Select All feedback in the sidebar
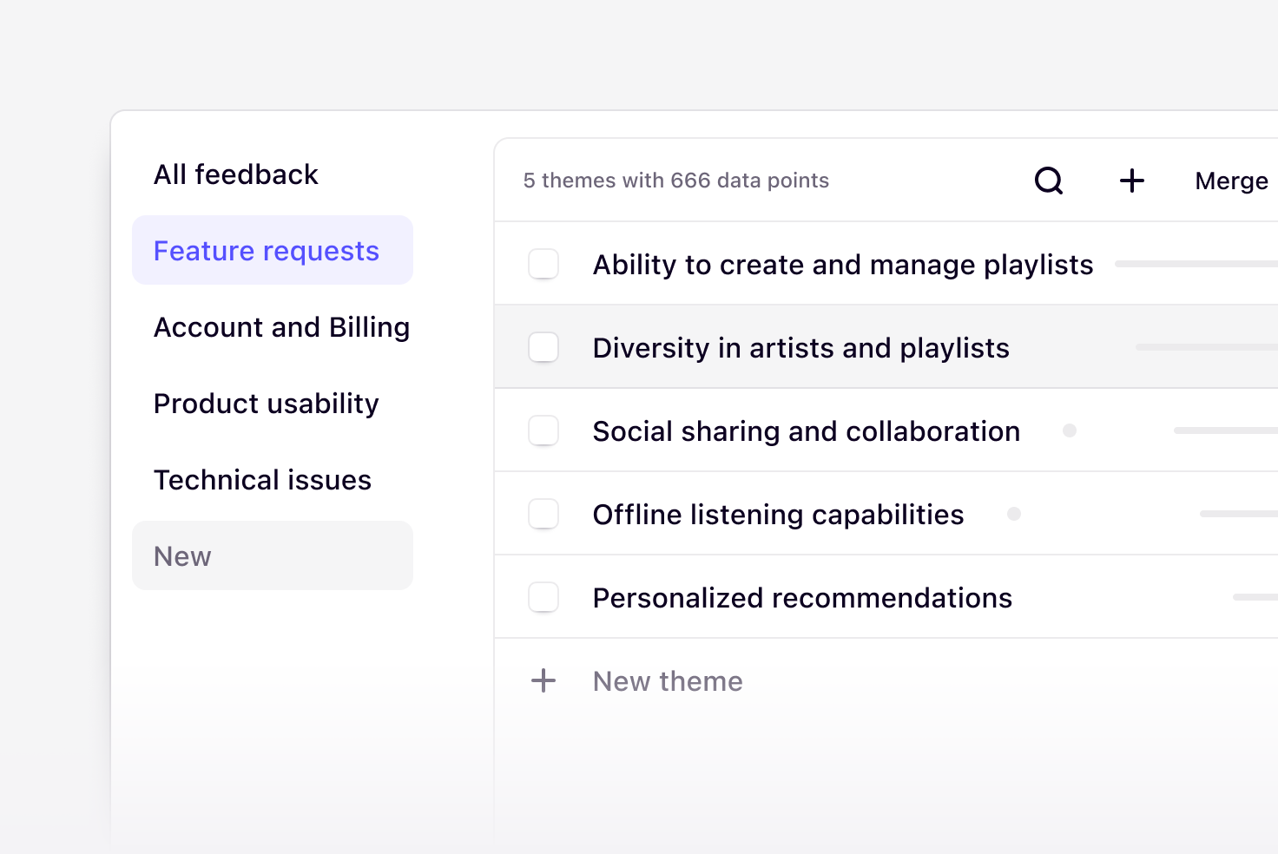This screenshot has width=1278, height=854. (x=235, y=174)
